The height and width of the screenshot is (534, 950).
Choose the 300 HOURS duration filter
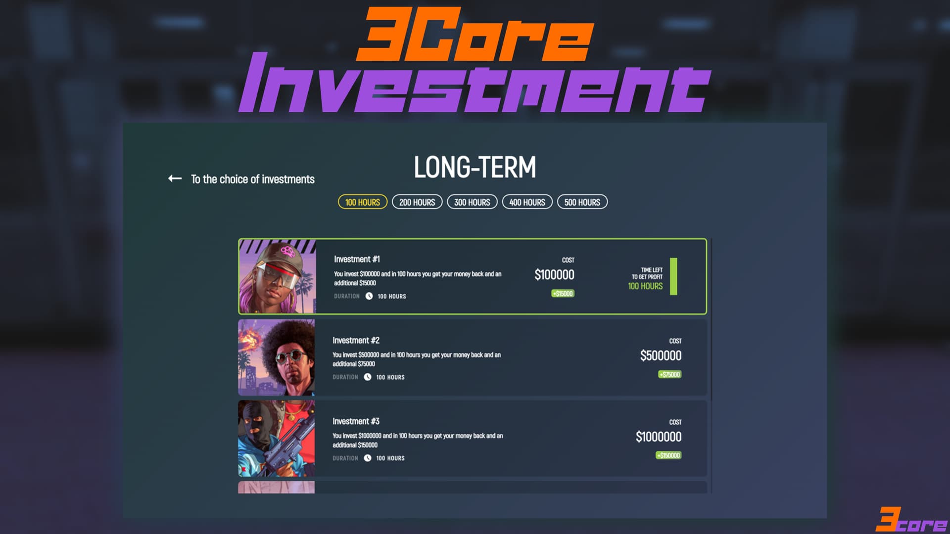tap(472, 202)
